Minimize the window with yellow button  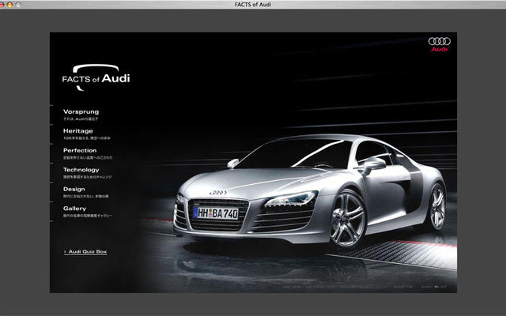click(9, 5)
